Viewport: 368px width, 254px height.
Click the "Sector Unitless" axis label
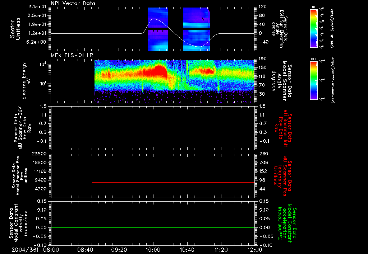tap(15, 29)
